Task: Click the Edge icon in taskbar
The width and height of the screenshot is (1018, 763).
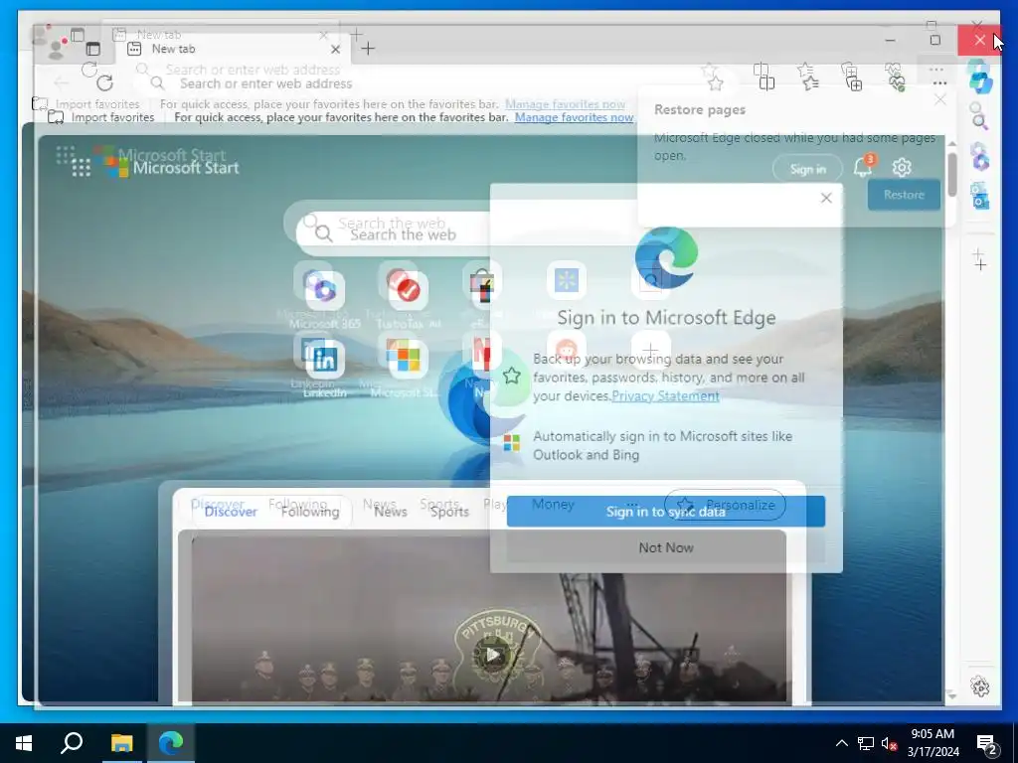Action: 171,743
